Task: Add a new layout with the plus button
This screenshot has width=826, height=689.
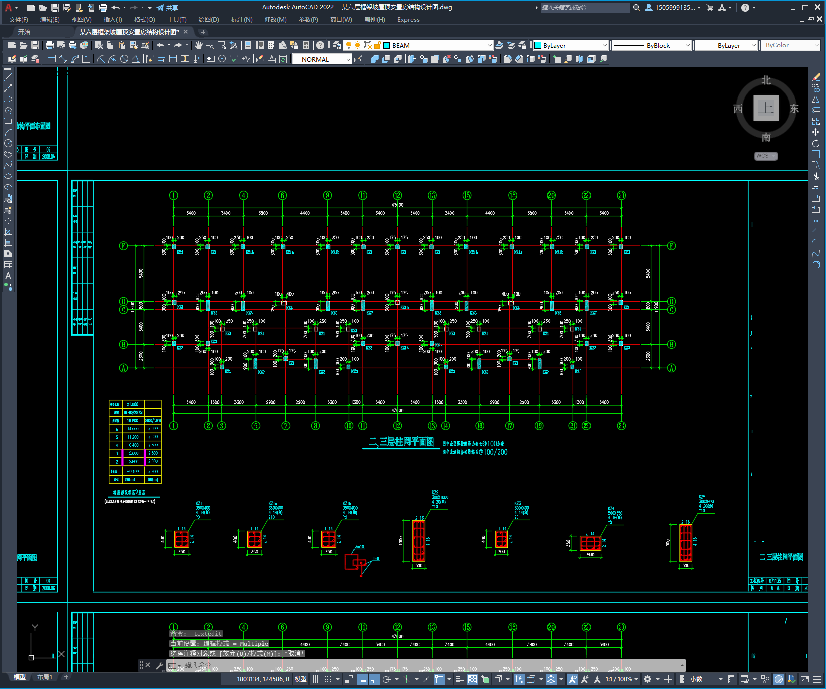Action: coord(66,677)
